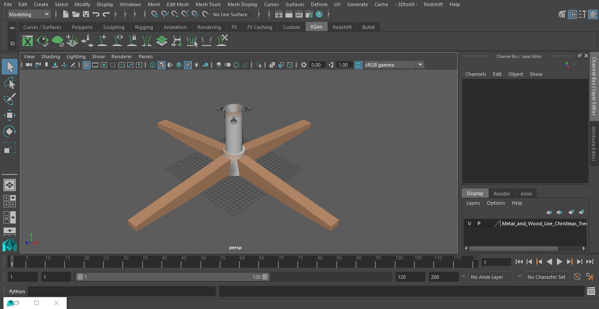599x309 pixels.
Task: Step forward one frame
Action: coord(579,262)
